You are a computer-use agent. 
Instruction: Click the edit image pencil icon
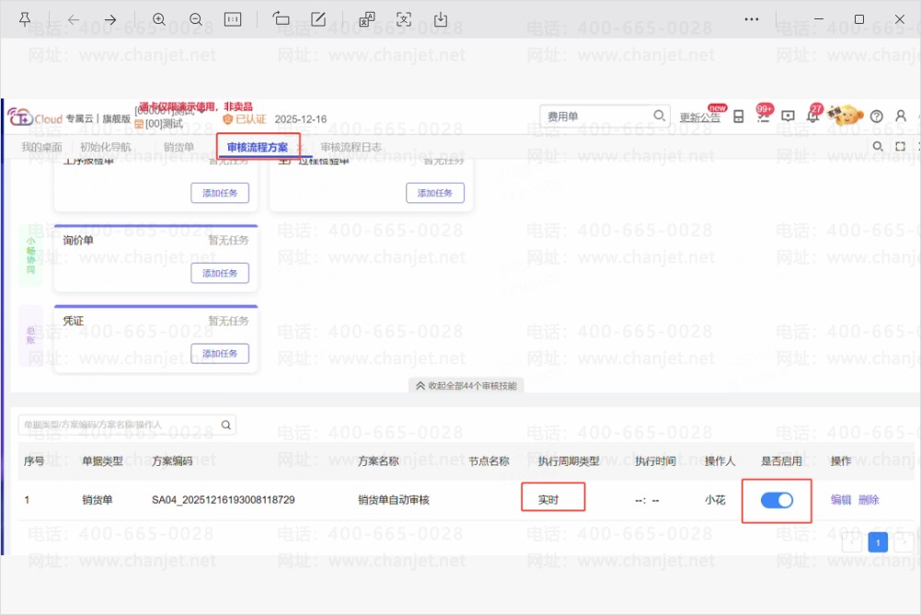point(318,19)
